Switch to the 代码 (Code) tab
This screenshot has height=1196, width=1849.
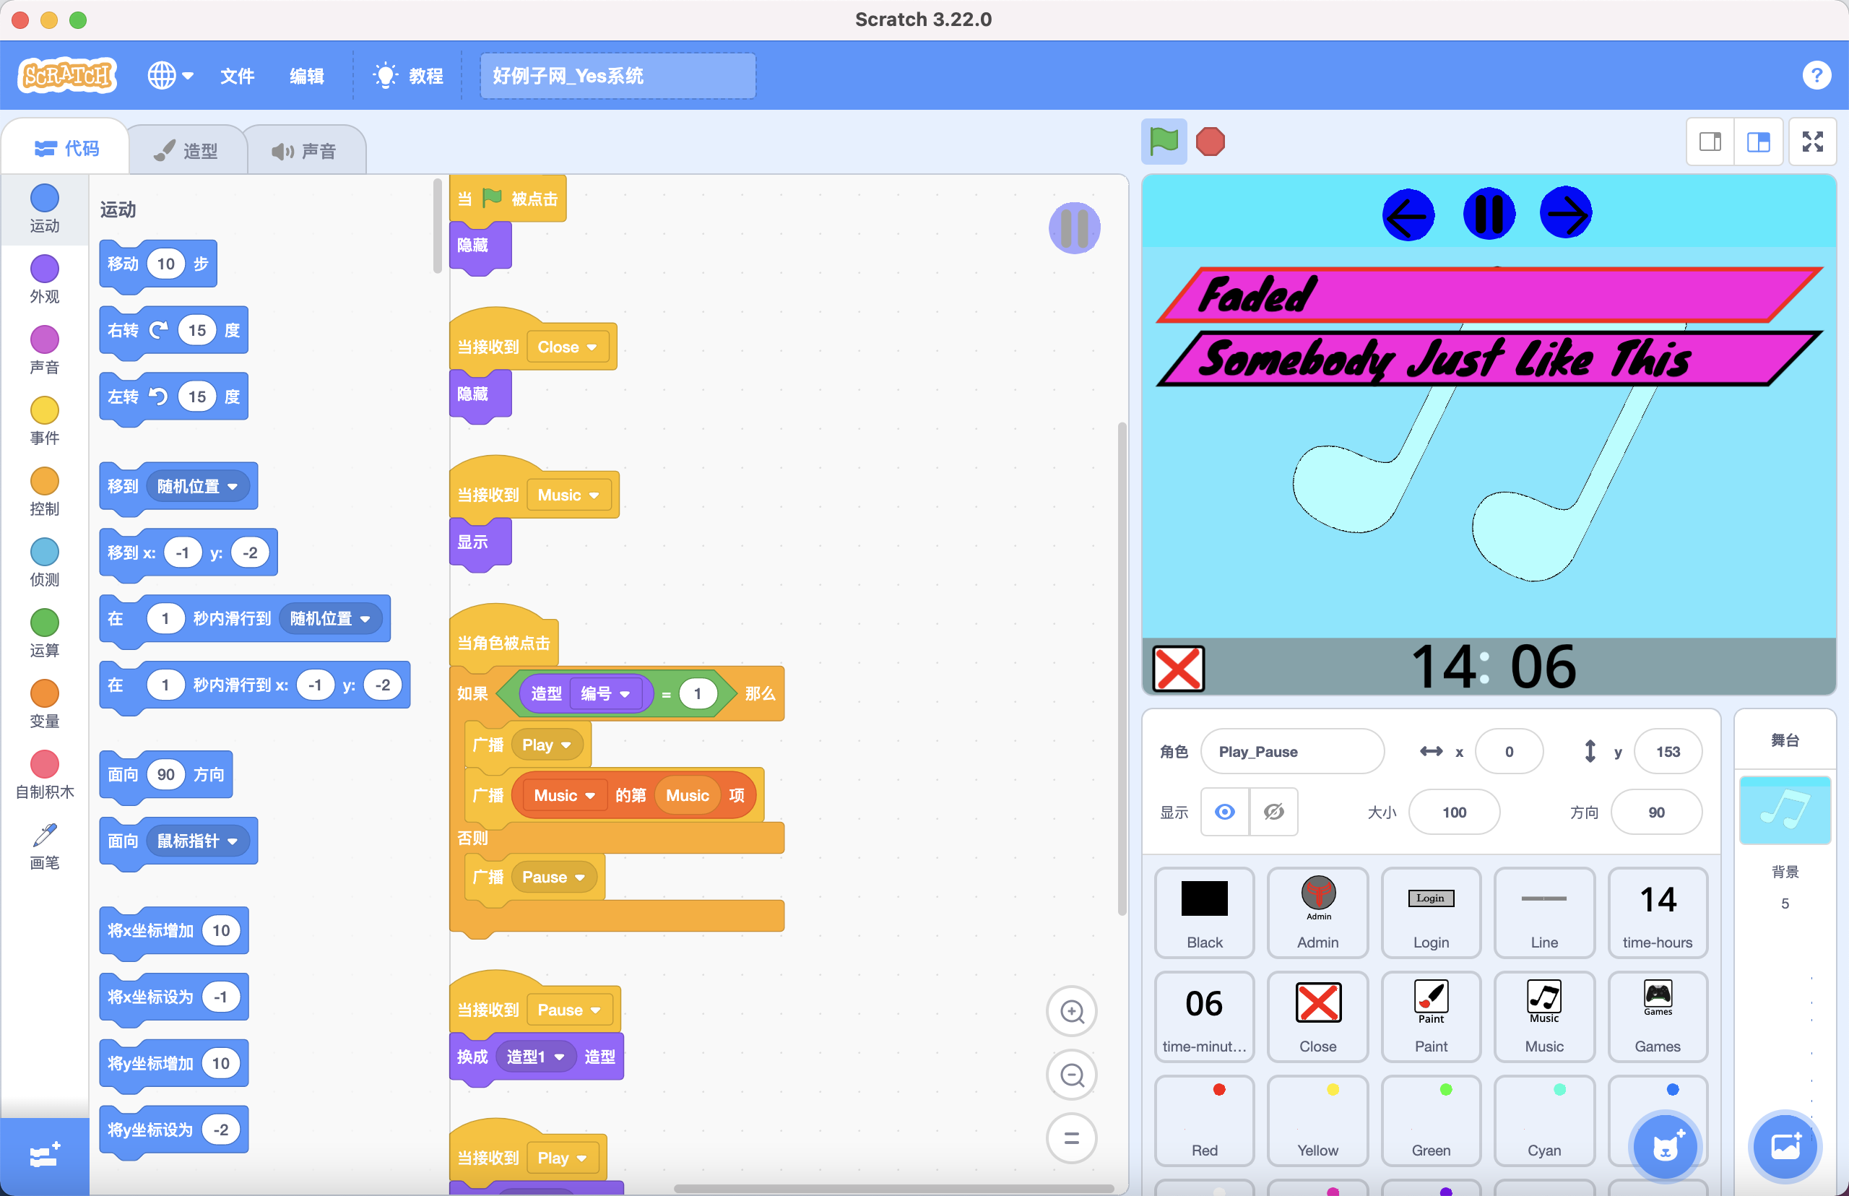tap(66, 147)
